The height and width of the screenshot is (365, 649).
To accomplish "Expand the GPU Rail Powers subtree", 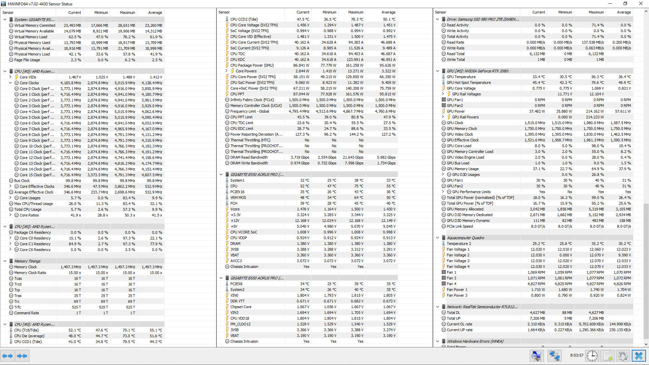I will (x=443, y=117).
